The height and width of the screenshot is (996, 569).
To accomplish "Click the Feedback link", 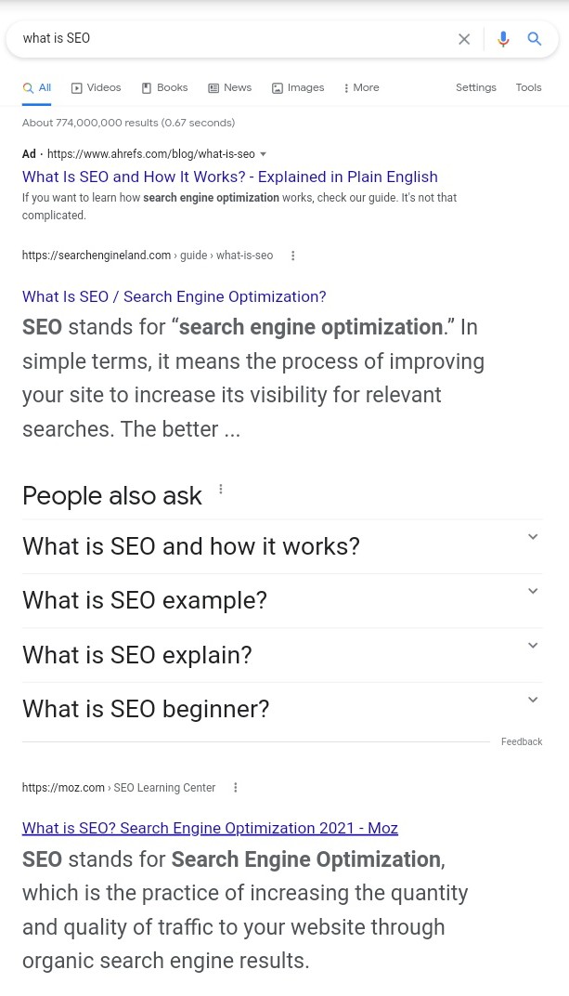I will (x=522, y=741).
